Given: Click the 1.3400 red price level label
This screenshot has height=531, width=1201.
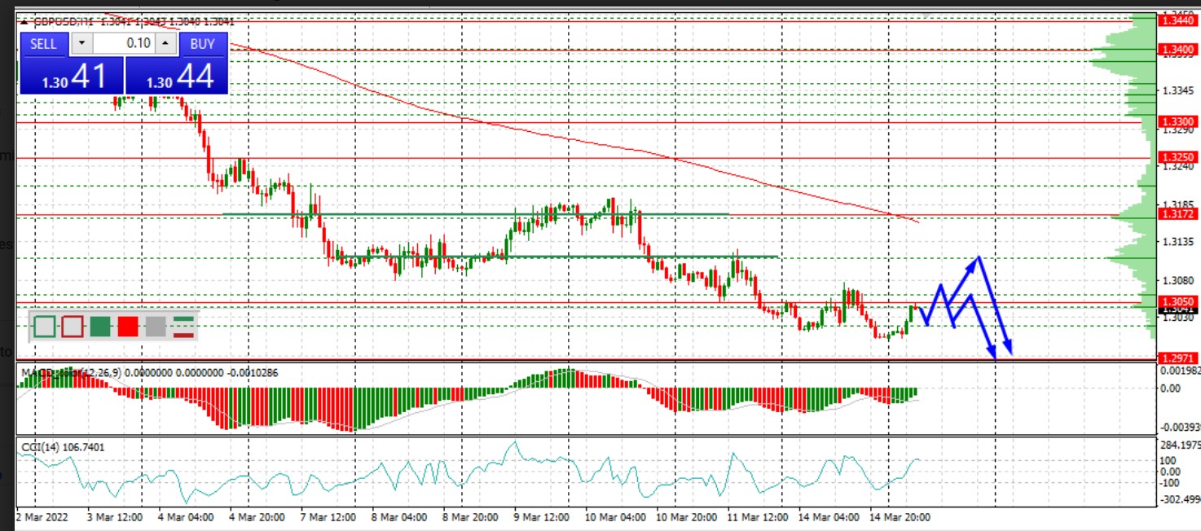Looking at the screenshot, I should point(1177,50).
